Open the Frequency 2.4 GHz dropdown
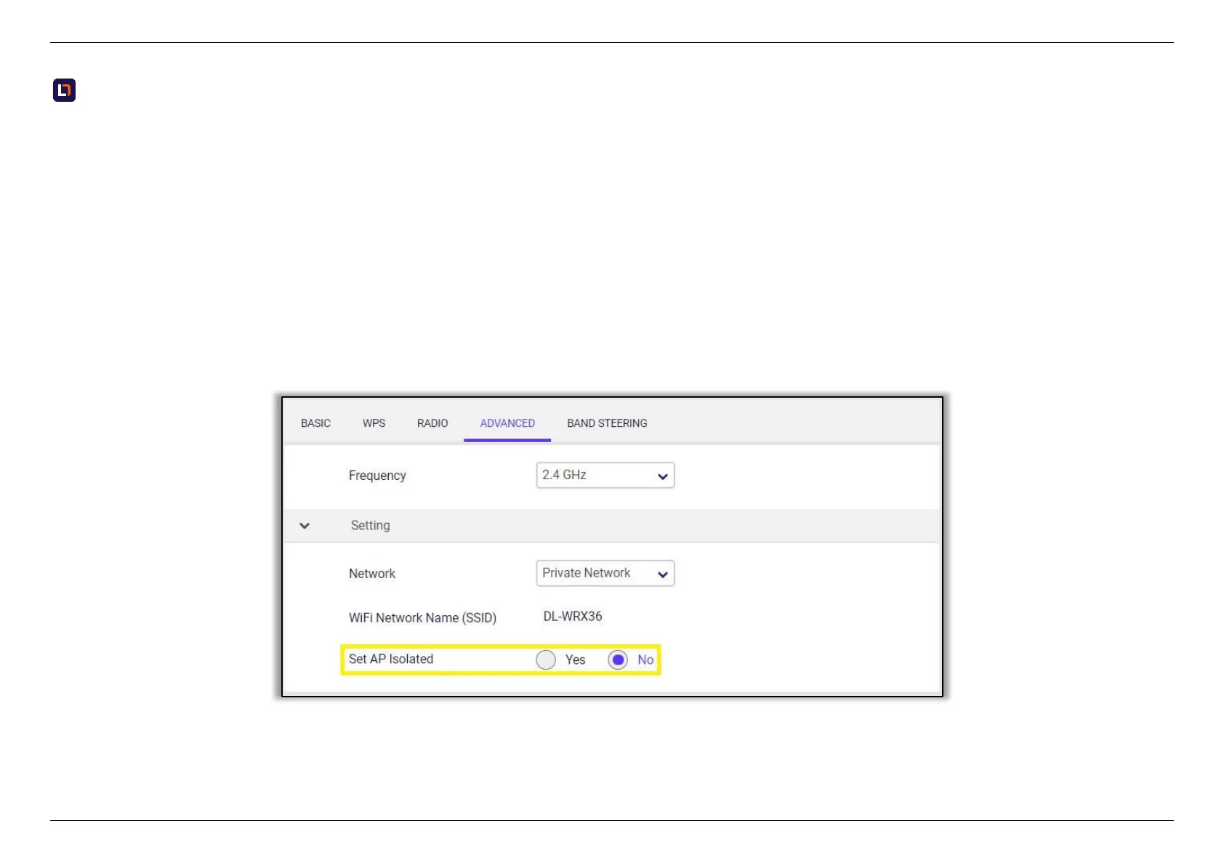 [x=605, y=476]
